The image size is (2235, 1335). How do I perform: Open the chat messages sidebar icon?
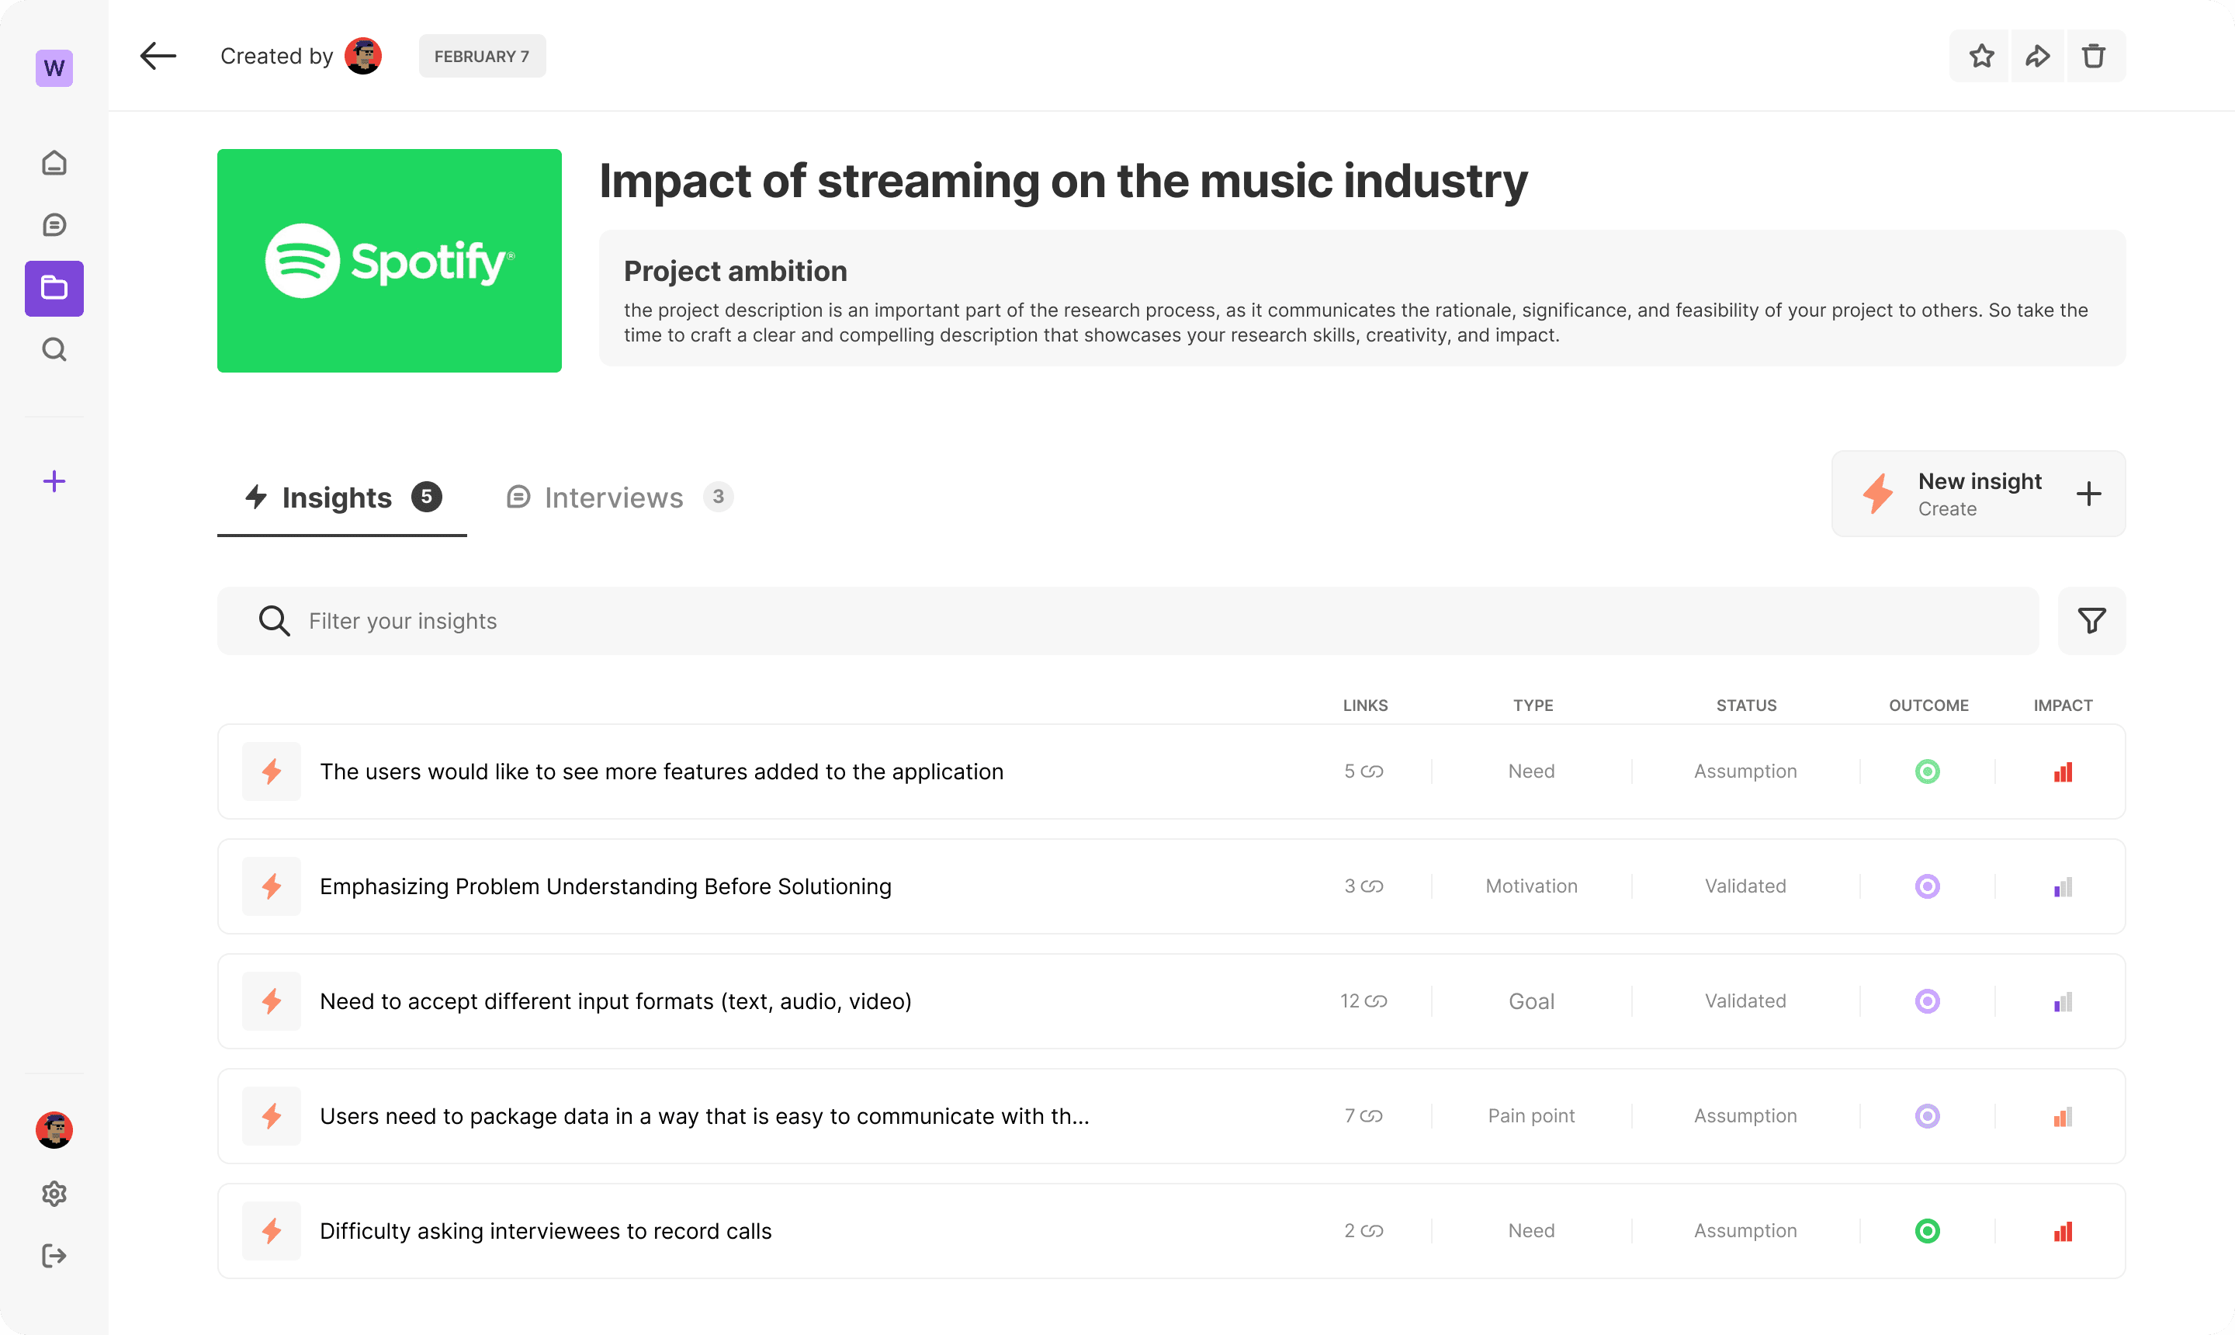(x=54, y=225)
